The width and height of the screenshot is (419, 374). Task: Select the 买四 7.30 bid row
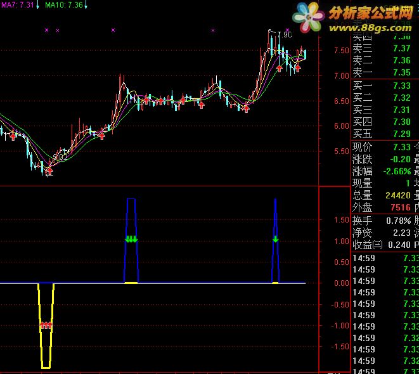pos(382,122)
